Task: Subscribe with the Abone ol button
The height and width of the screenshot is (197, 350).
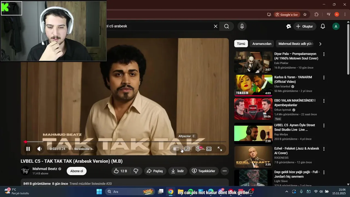Action: 77,171
